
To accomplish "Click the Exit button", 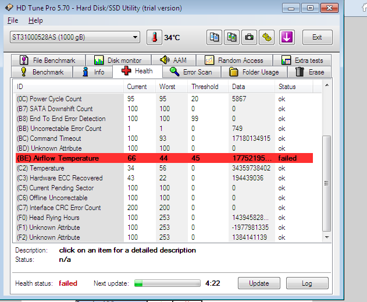I will click(317, 37).
